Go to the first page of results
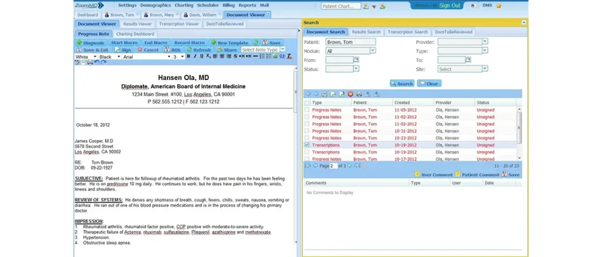Image resolution: width=602 pixels, height=257 pixels. coord(307,166)
